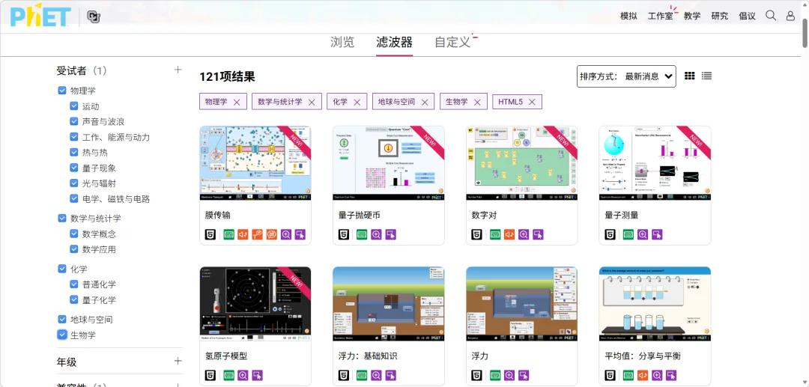Image resolution: width=809 pixels, height=387 pixels.
Task: Switch to list view layout
Action: pos(707,76)
